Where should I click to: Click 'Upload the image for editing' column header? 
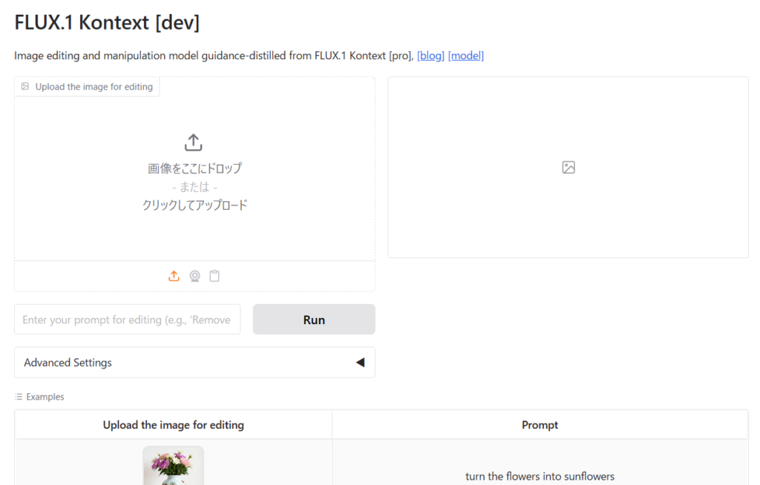point(173,425)
